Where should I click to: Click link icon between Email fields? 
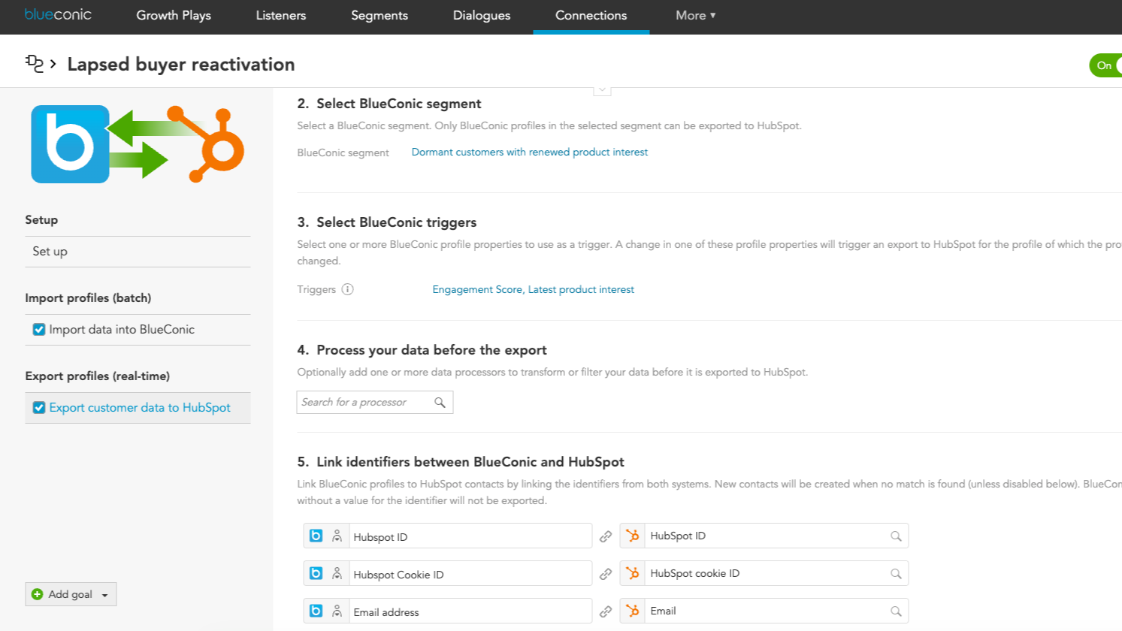click(606, 611)
